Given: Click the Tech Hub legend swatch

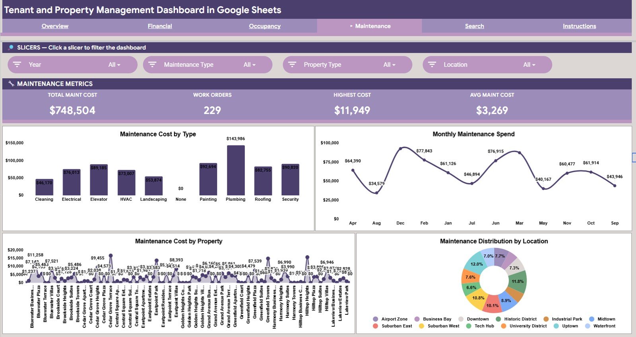Looking at the screenshot, I should pos(469,326).
